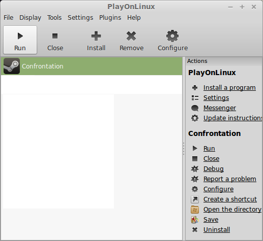Click the bug icon beside Report a problem

tap(195, 179)
